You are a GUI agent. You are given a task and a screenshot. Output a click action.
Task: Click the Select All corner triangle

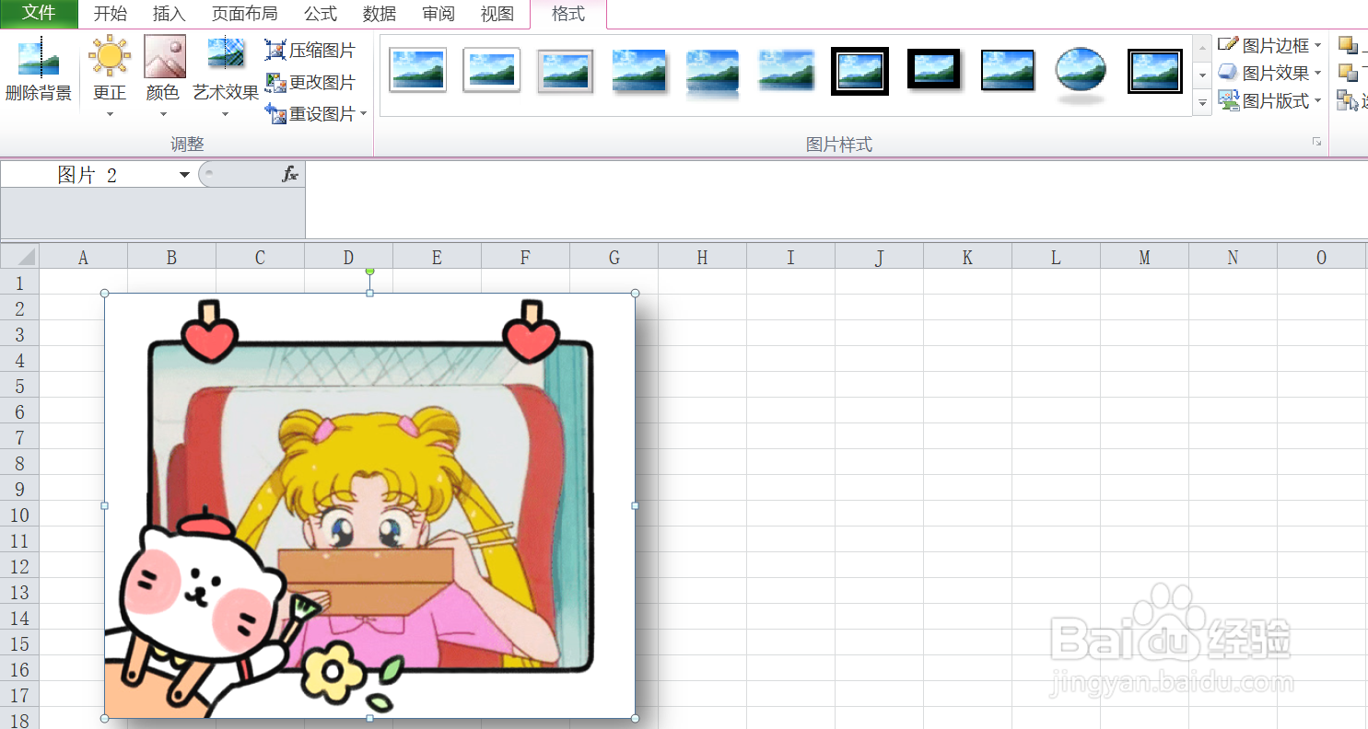click(19, 257)
